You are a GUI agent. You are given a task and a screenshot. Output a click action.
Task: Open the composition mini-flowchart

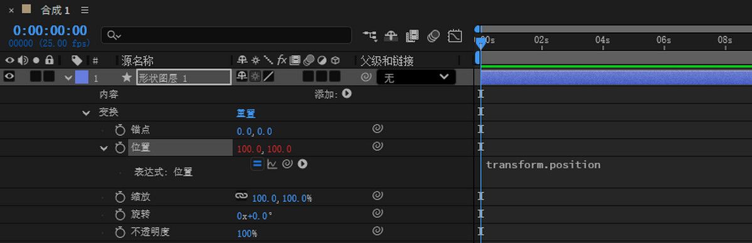click(x=370, y=36)
